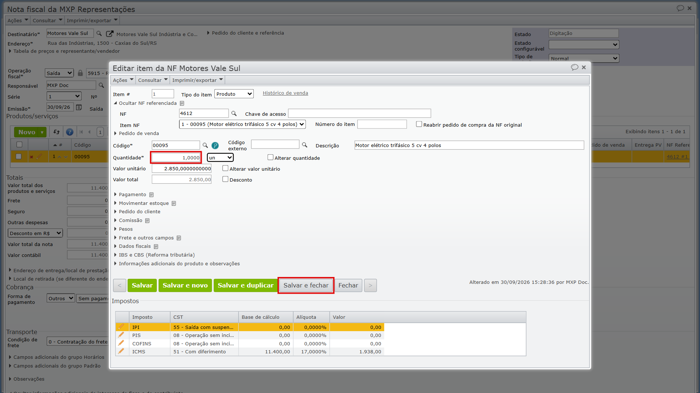The image size is (700, 393).
Task: Click the refresh icon in products toolbar
Action: pyautogui.click(x=56, y=132)
